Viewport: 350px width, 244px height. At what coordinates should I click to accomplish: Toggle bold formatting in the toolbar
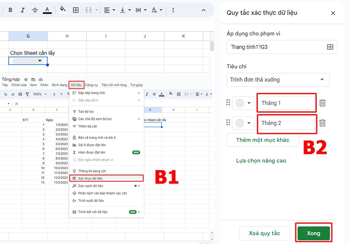(10, 9)
